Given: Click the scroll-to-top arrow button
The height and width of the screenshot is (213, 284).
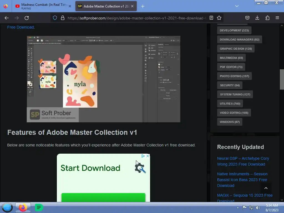Looking at the screenshot, I should (x=266, y=188).
